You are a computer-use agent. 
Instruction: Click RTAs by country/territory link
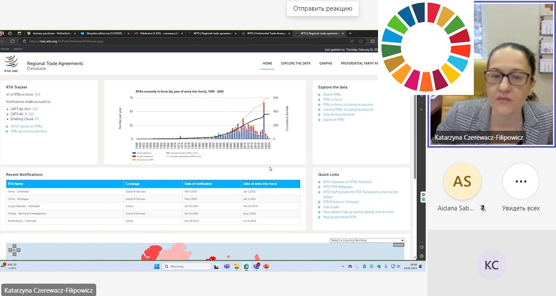[x=29, y=131]
